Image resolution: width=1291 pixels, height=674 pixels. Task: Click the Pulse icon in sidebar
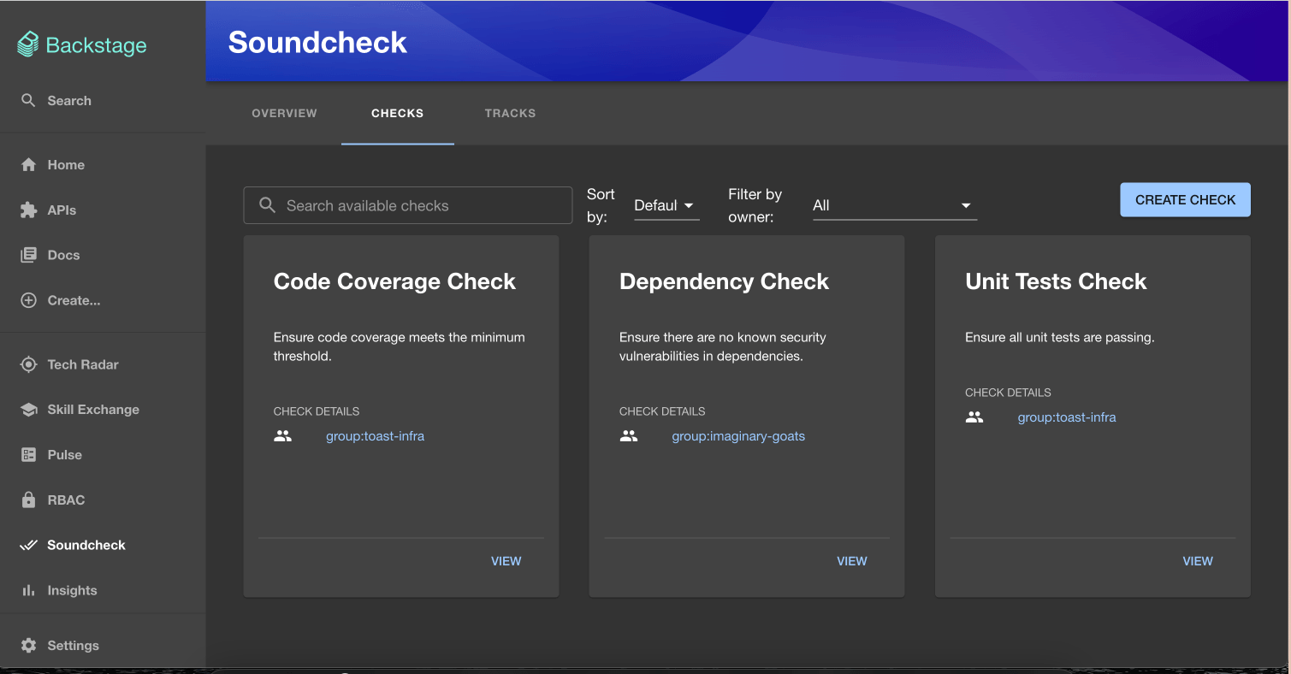tap(28, 455)
